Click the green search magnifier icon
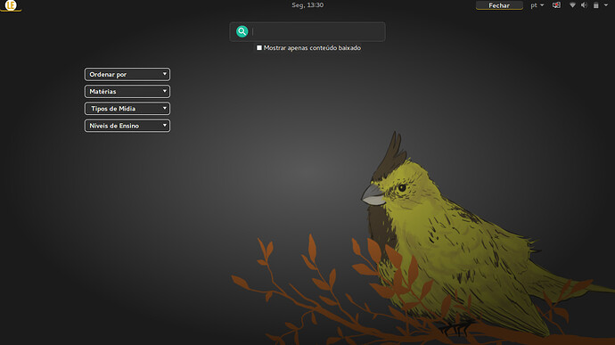This screenshot has height=345, width=615. [x=242, y=31]
